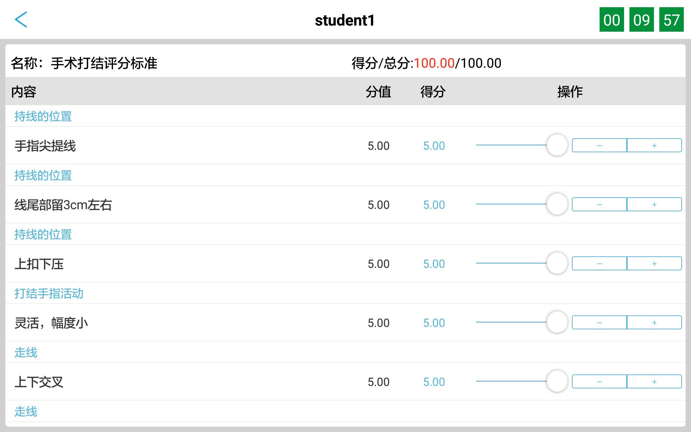Drag the slider for 上扣下压 score

(x=557, y=262)
